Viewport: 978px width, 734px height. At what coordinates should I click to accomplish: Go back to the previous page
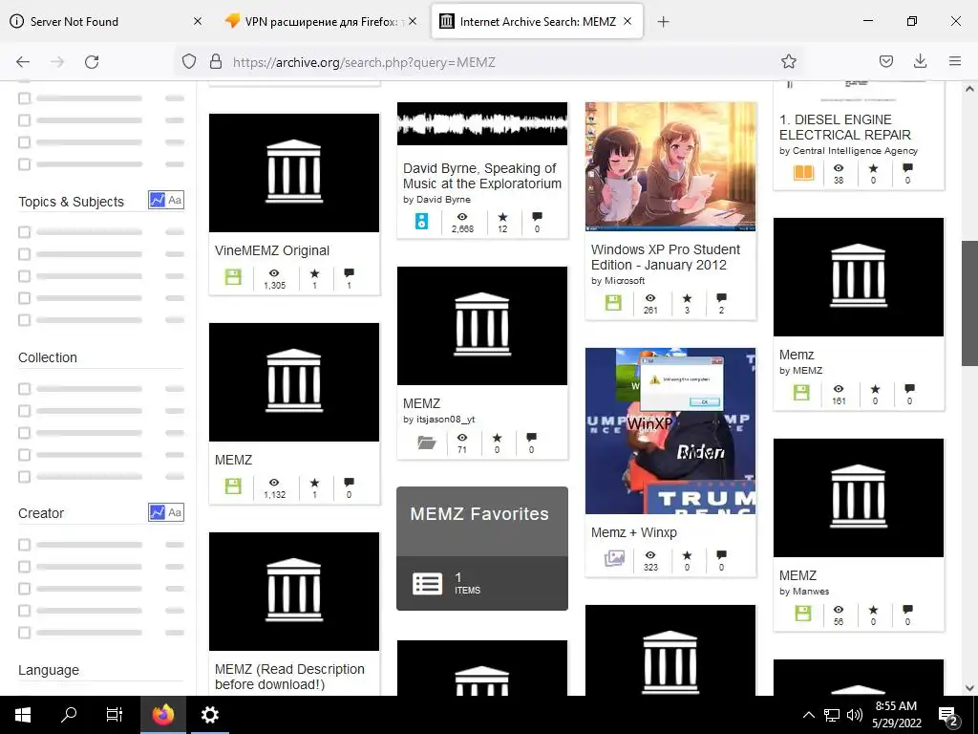click(23, 62)
